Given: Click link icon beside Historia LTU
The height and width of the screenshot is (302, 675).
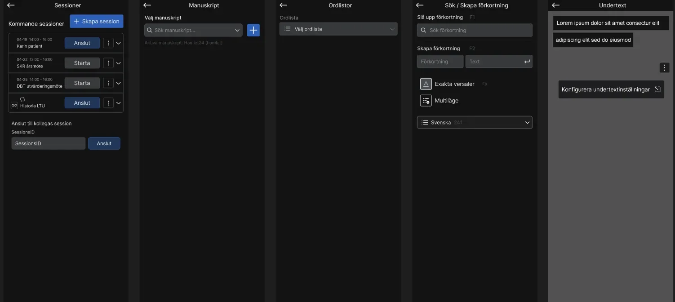Looking at the screenshot, I should [14, 106].
